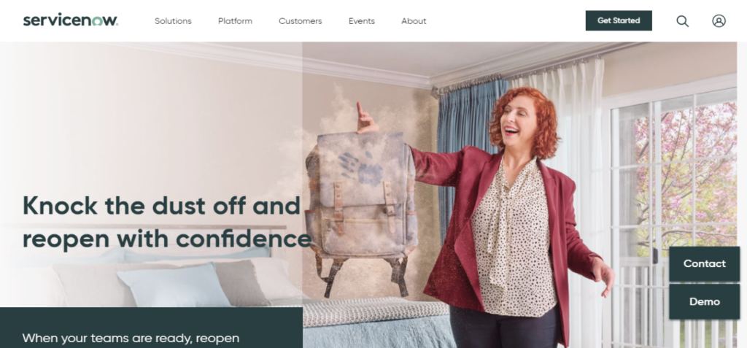Click the light blue pillow on the bed
The height and width of the screenshot is (348, 747).
click(x=174, y=287)
